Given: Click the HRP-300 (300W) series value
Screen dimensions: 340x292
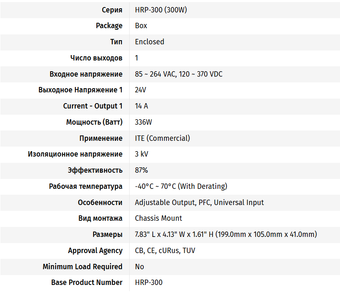Looking at the screenshot, I should click(x=161, y=10).
